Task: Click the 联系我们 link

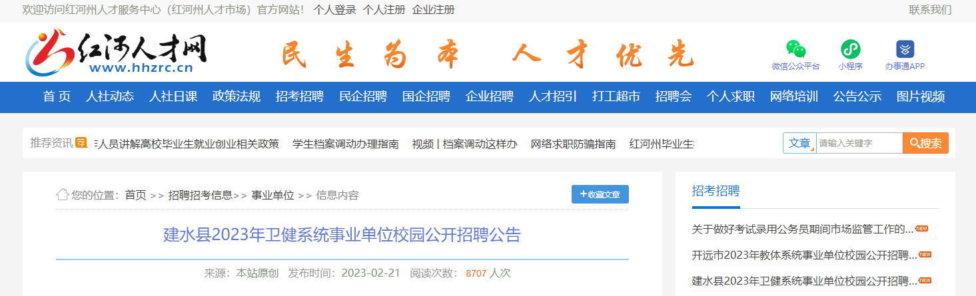Action: click(x=930, y=10)
